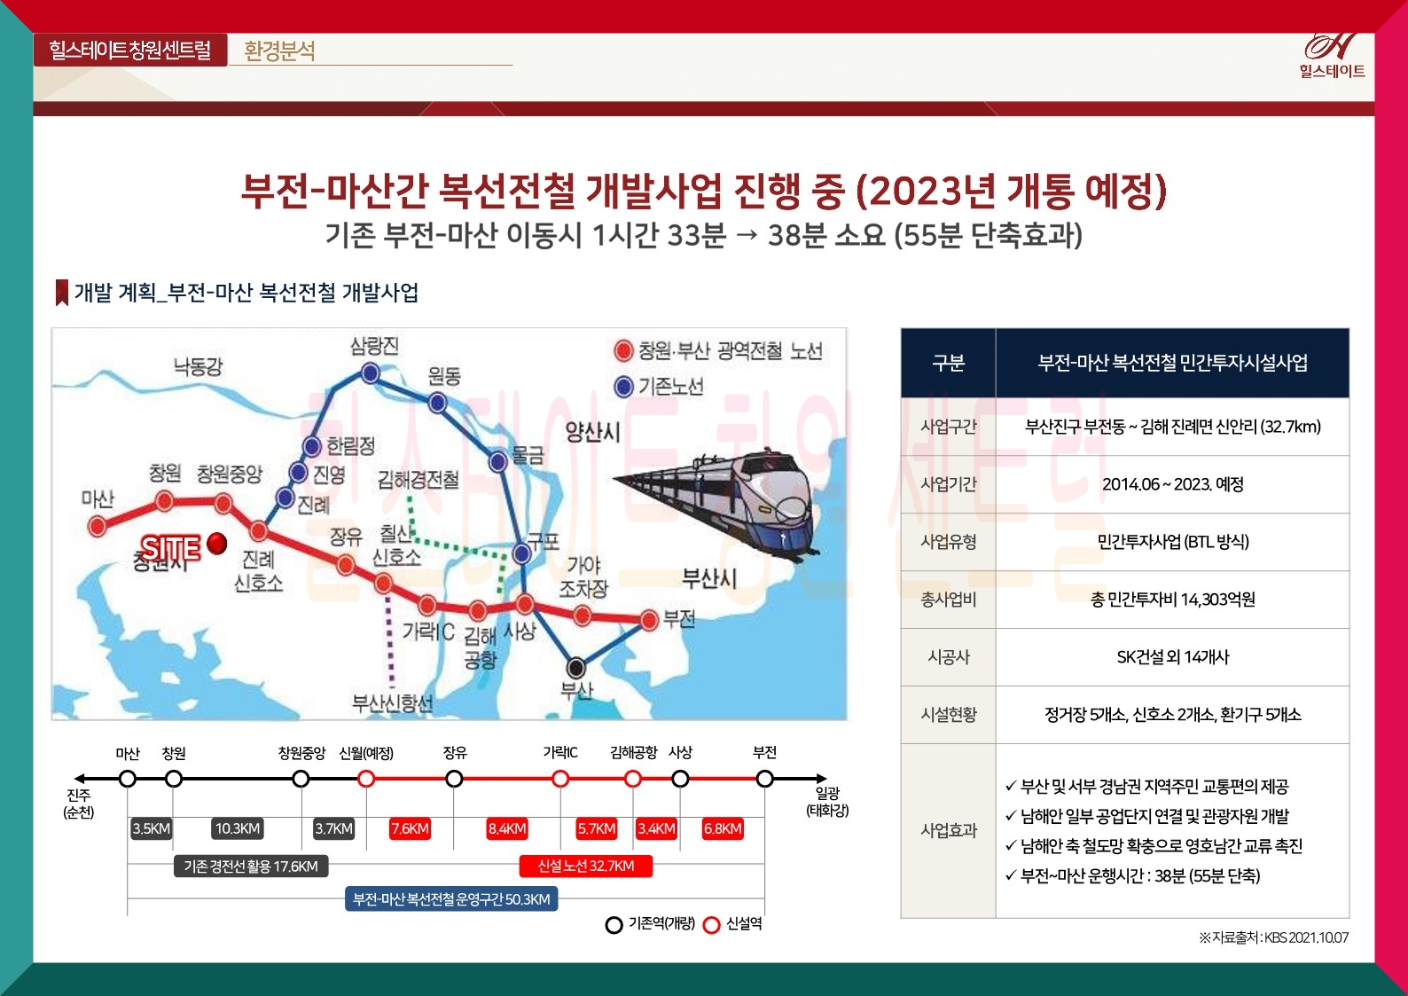
Task: Click the black 부산 station marker on the map
Action: [x=576, y=667]
